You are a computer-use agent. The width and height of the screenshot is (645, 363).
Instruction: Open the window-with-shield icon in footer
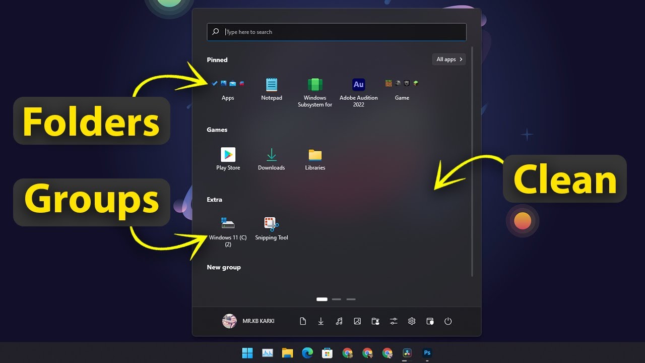(x=430, y=321)
